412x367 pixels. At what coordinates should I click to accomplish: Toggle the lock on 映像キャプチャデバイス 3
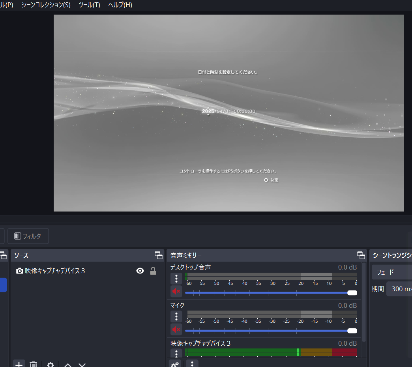(153, 271)
